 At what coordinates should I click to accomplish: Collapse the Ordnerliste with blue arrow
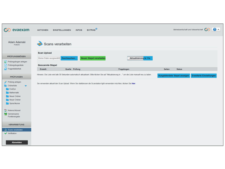coord(26,86)
